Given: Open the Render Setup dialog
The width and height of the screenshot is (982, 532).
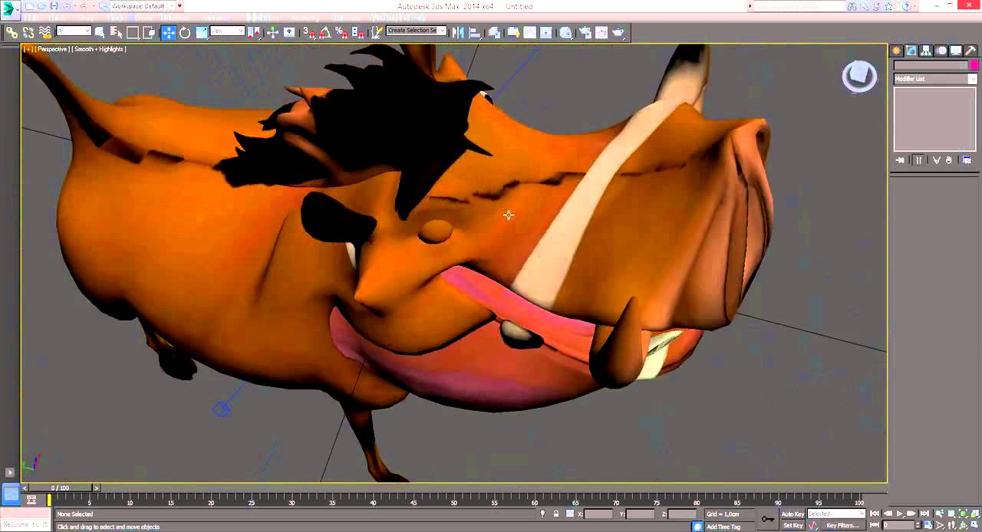Looking at the screenshot, I should pos(585,32).
